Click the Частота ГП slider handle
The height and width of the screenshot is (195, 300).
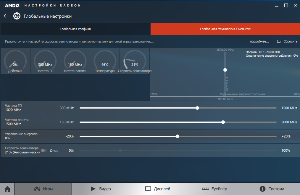(x=197, y=108)
